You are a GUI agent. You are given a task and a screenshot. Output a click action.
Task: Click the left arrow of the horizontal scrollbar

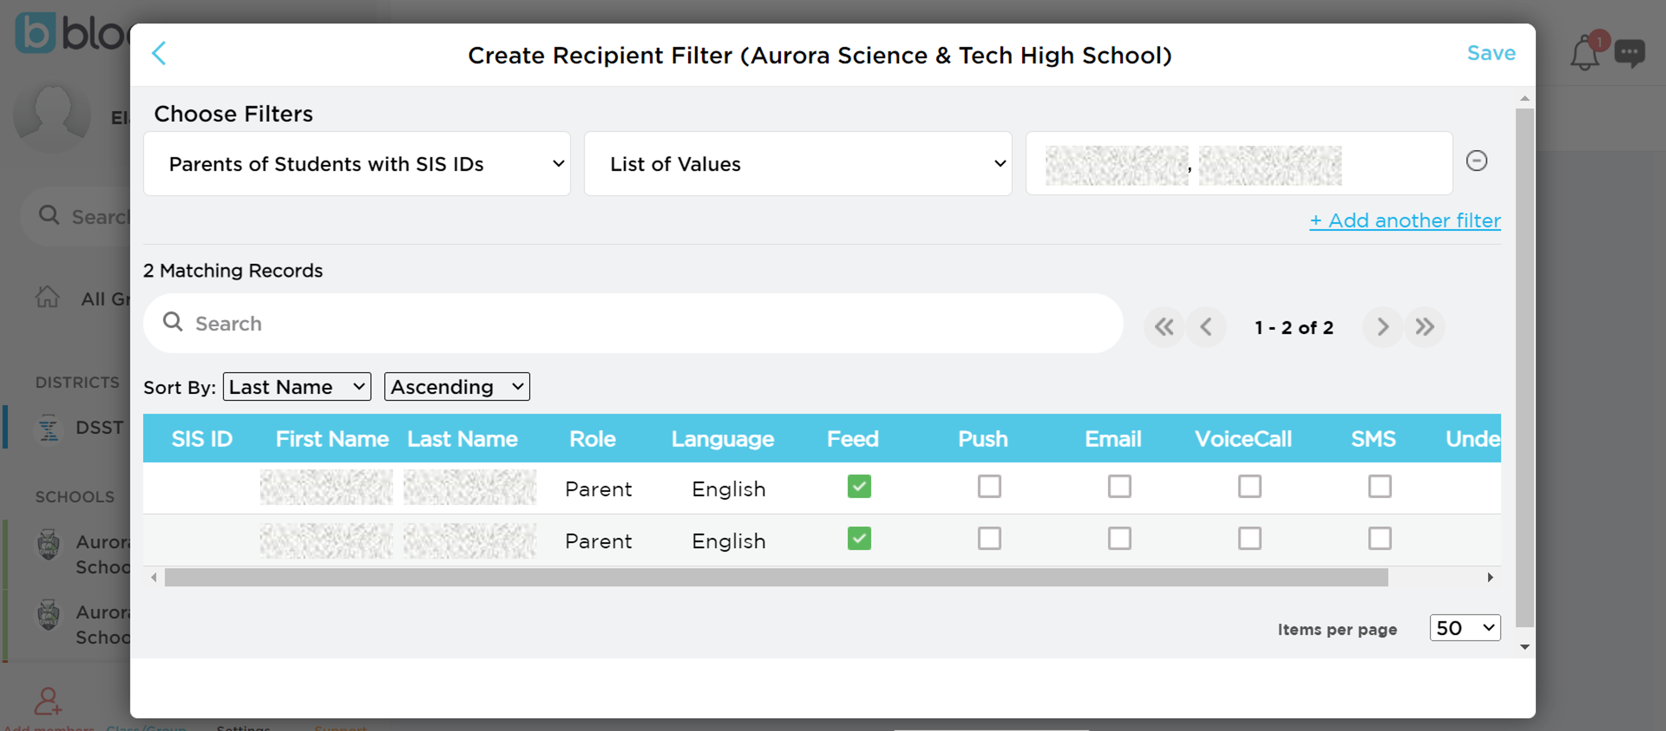click(153, 577)
